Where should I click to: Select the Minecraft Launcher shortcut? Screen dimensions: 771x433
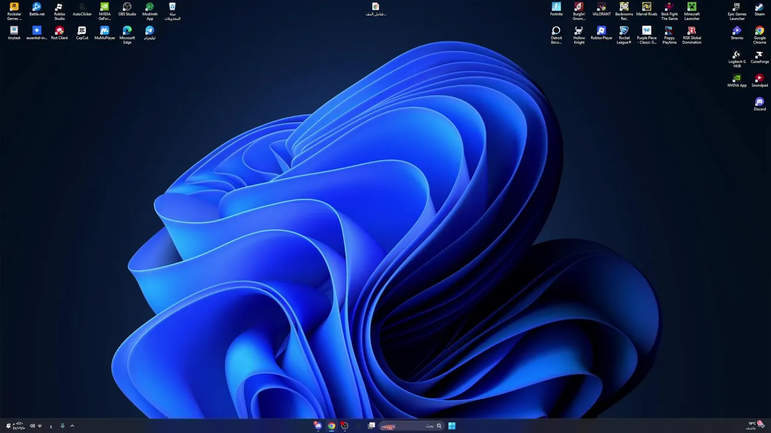coord(691,11)
